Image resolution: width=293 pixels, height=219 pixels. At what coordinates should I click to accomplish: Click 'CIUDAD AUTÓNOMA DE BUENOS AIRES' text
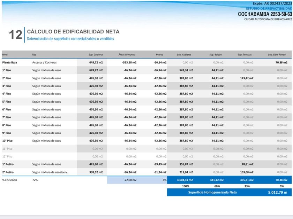(x=268, y=19)
